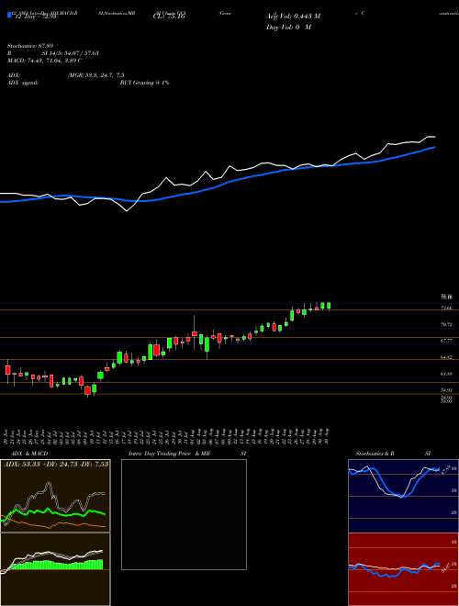Screen dimensions: 459x606
Task: Click the 'Avg Vol: 0.443 M' text
Action: [x=293, y=17]
